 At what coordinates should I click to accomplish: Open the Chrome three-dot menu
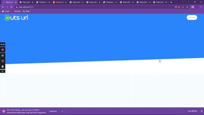click(201, 7)
